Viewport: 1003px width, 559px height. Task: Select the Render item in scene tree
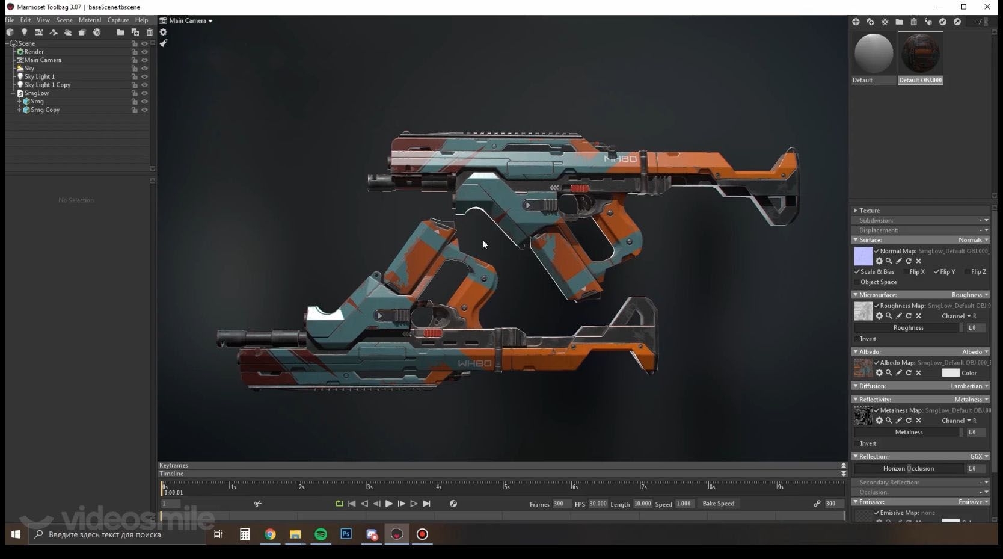tap(34, 52)
